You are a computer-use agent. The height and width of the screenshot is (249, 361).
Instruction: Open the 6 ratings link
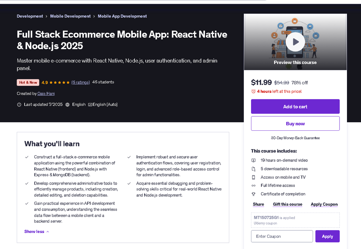coord(81,82)
